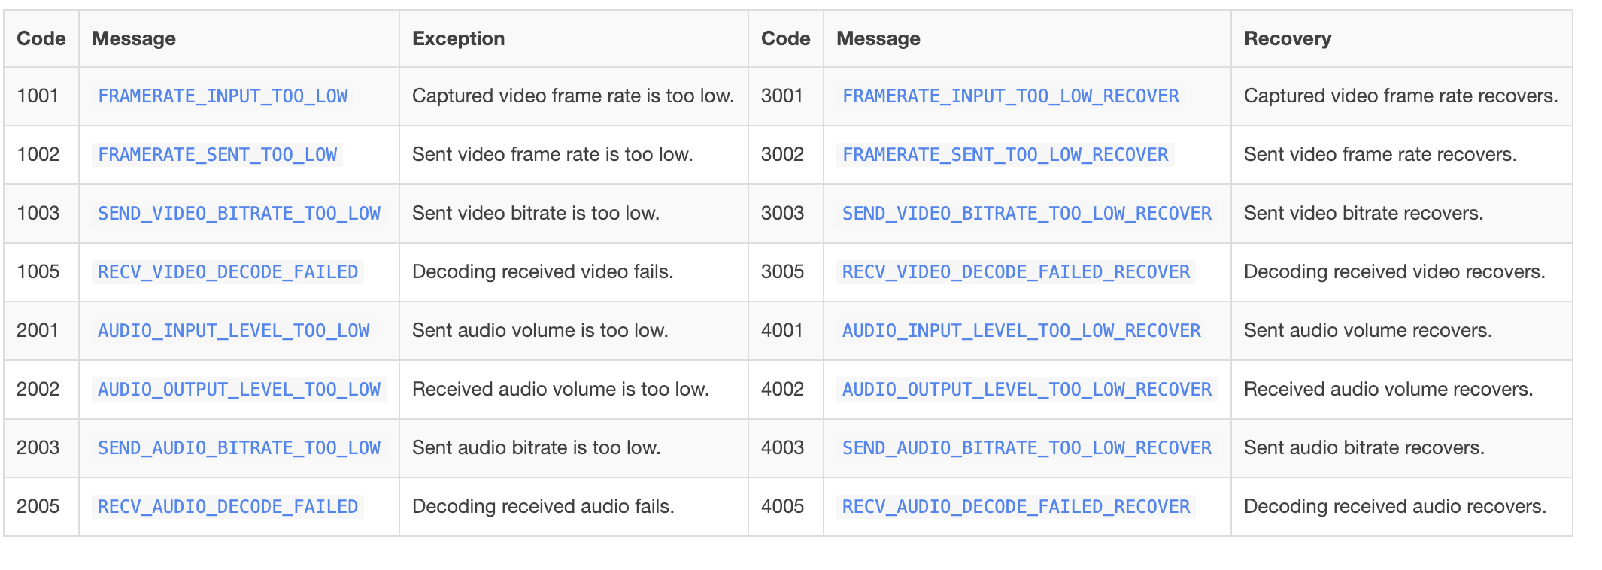
Task: Open the RECV_AUDIO_DECODE_FAILED link
Action: coord(228,507)
